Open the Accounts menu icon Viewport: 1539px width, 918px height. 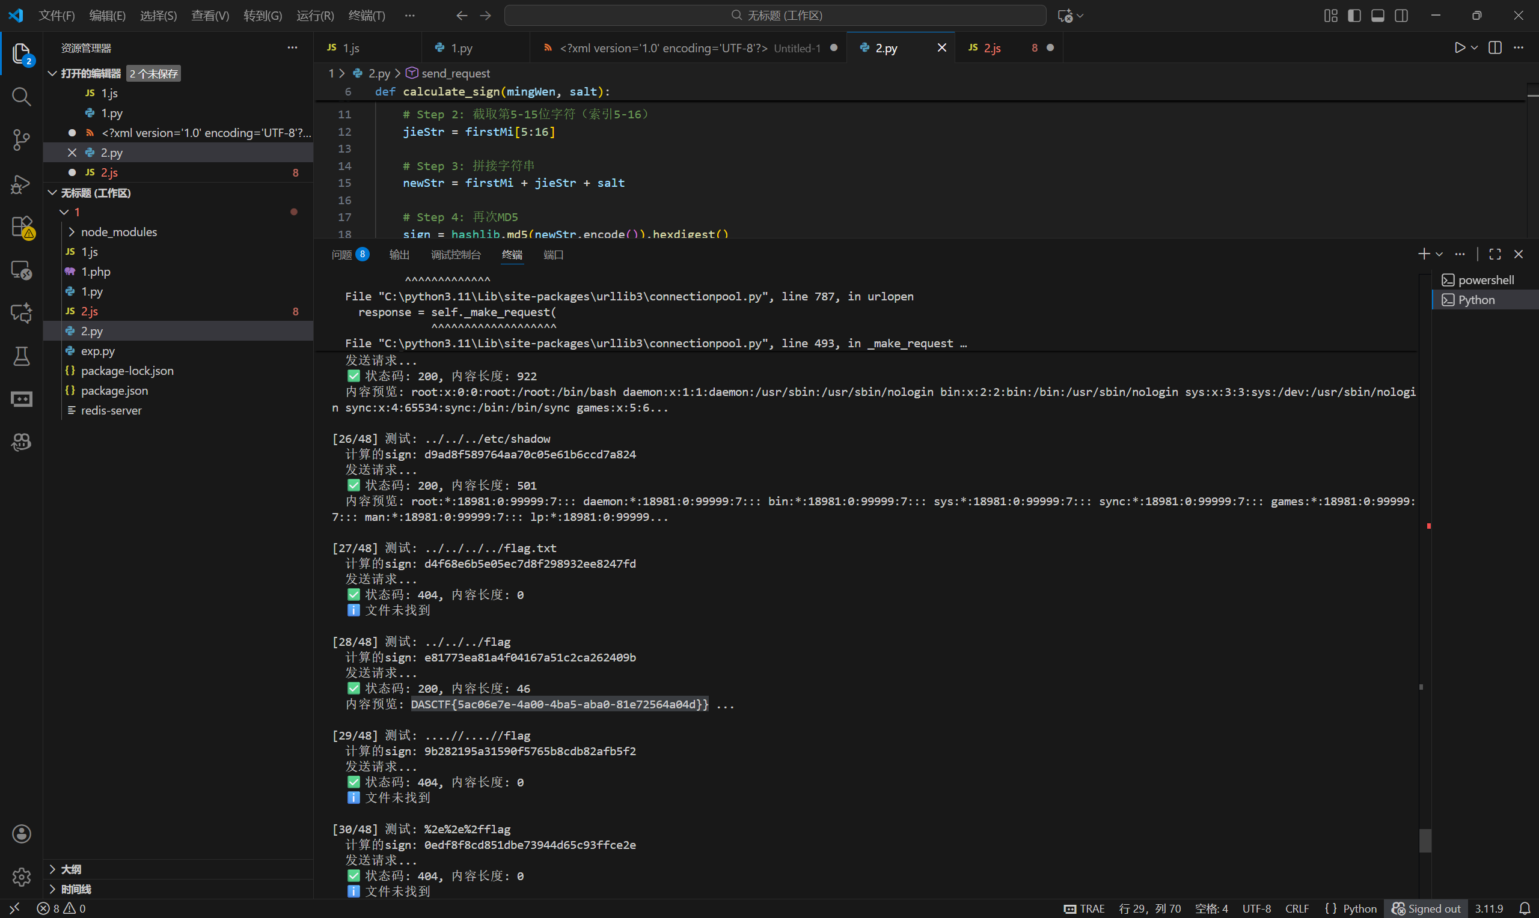tap(21, 834)
